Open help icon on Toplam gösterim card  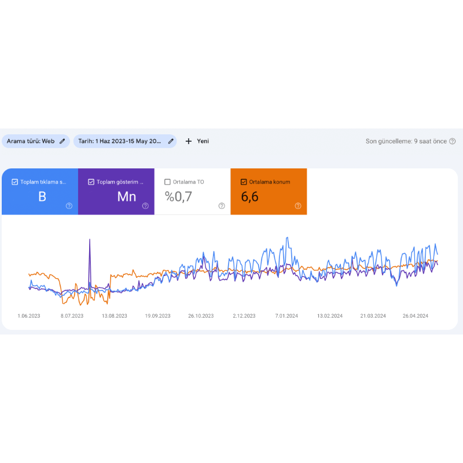(x=145, y=206)
